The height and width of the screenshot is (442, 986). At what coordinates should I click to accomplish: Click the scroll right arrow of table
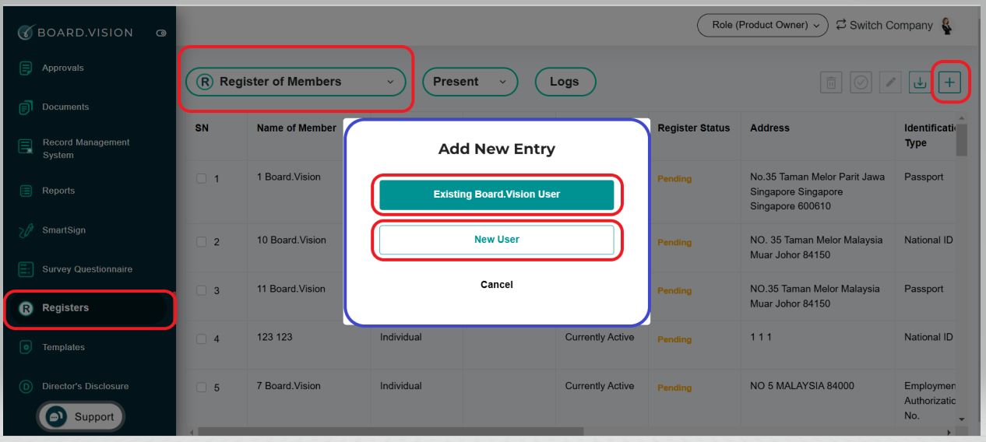point(949,431)
